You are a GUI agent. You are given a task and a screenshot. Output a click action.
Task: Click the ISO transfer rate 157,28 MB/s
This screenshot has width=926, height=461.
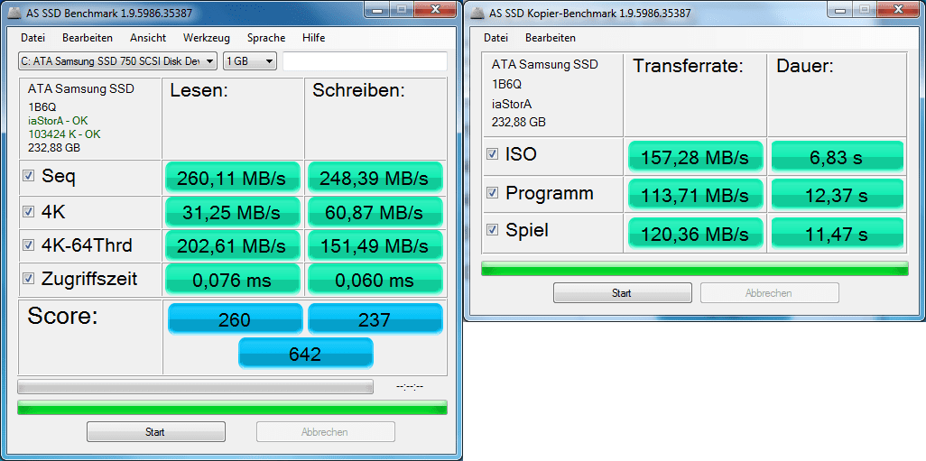coord(696,156)
